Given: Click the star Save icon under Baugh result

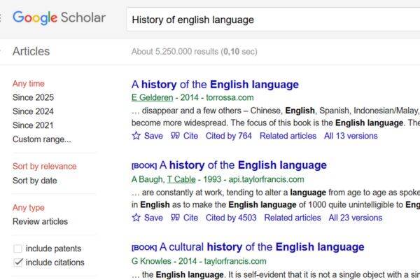Looking at the screenshot, I should click(x=136, y=218).
